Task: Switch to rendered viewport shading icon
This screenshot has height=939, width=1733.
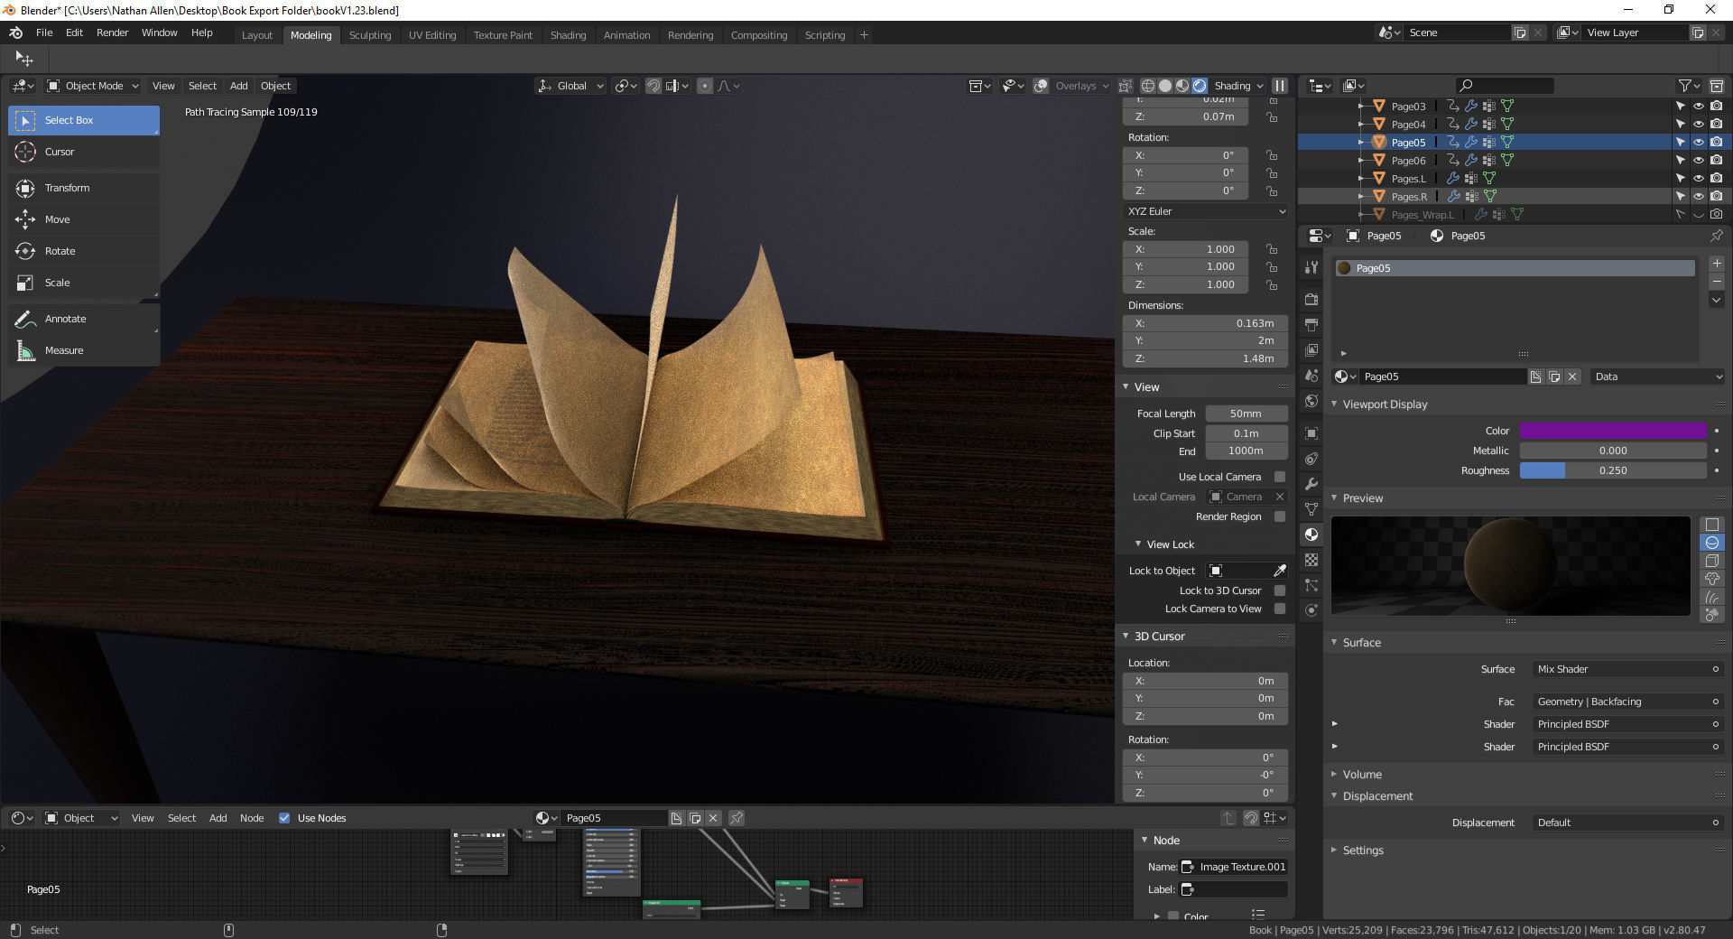Action: point(1200,86)
